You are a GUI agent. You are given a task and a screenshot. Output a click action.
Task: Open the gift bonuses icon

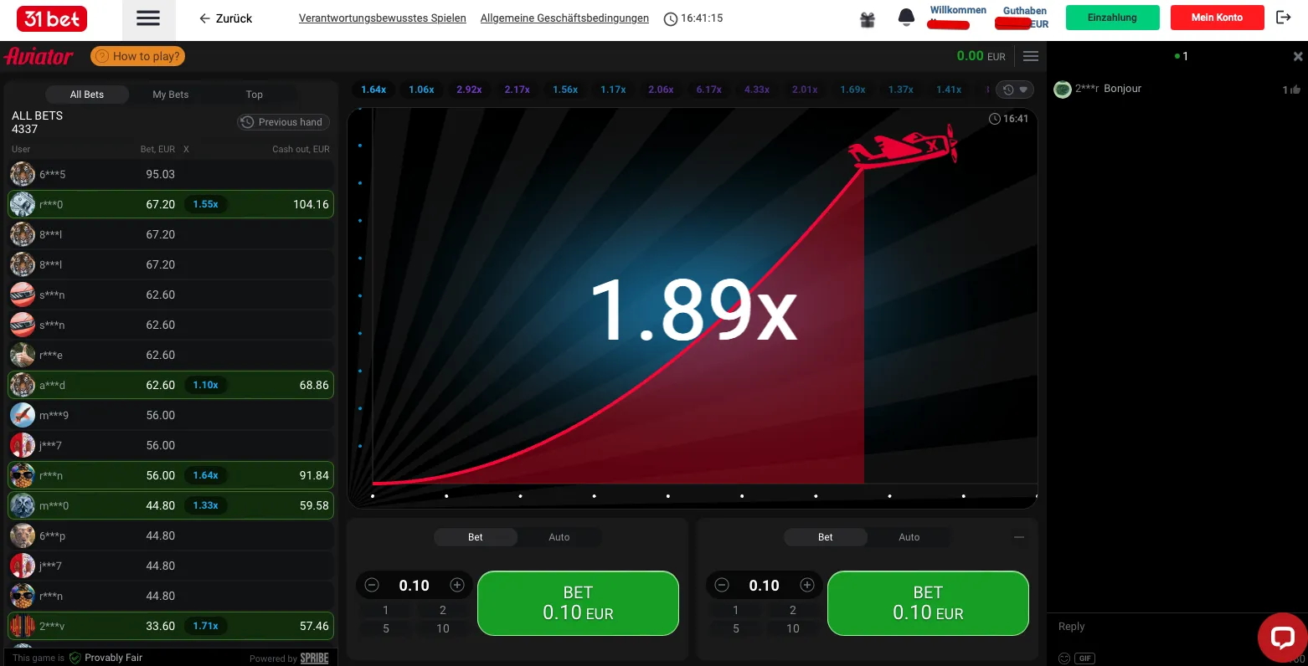[868, 19]
